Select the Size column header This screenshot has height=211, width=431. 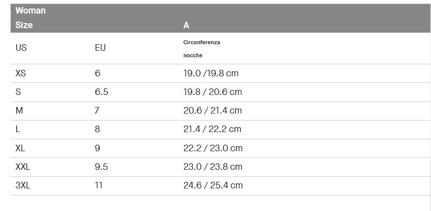click(x=24, y=25)
